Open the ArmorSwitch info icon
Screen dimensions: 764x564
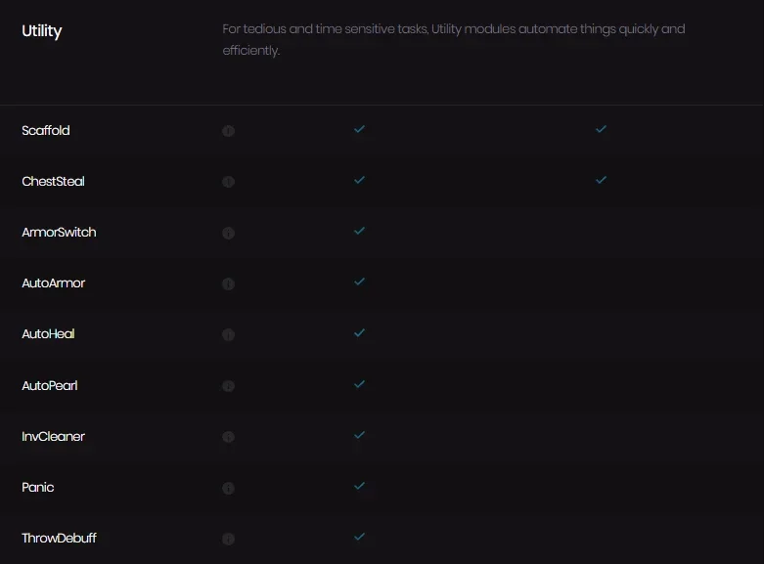tap(228, 233)
